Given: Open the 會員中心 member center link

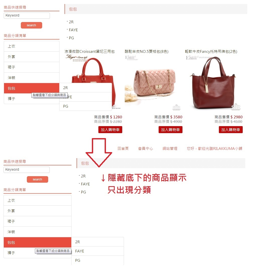Looking at the screenshot, I should point(146,148).
